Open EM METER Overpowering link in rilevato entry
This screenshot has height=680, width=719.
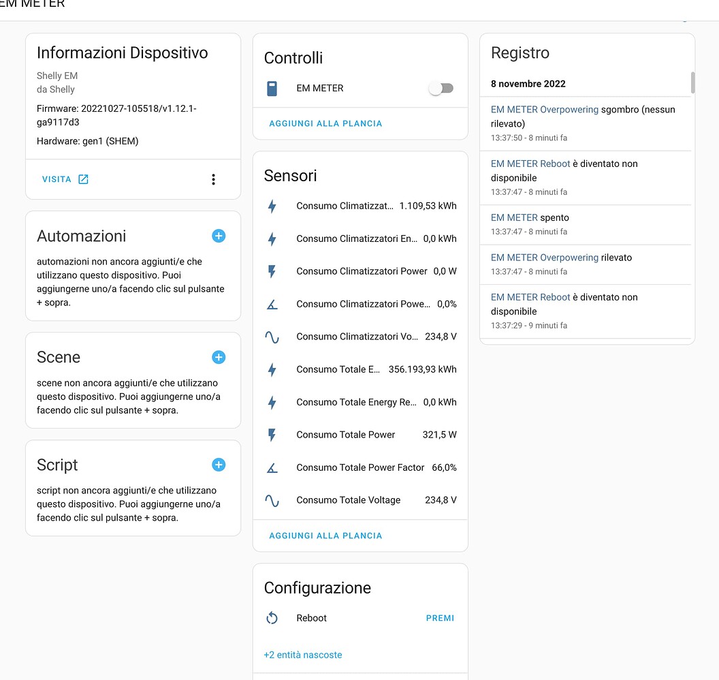pyautogui.click(x=544, y=258)
